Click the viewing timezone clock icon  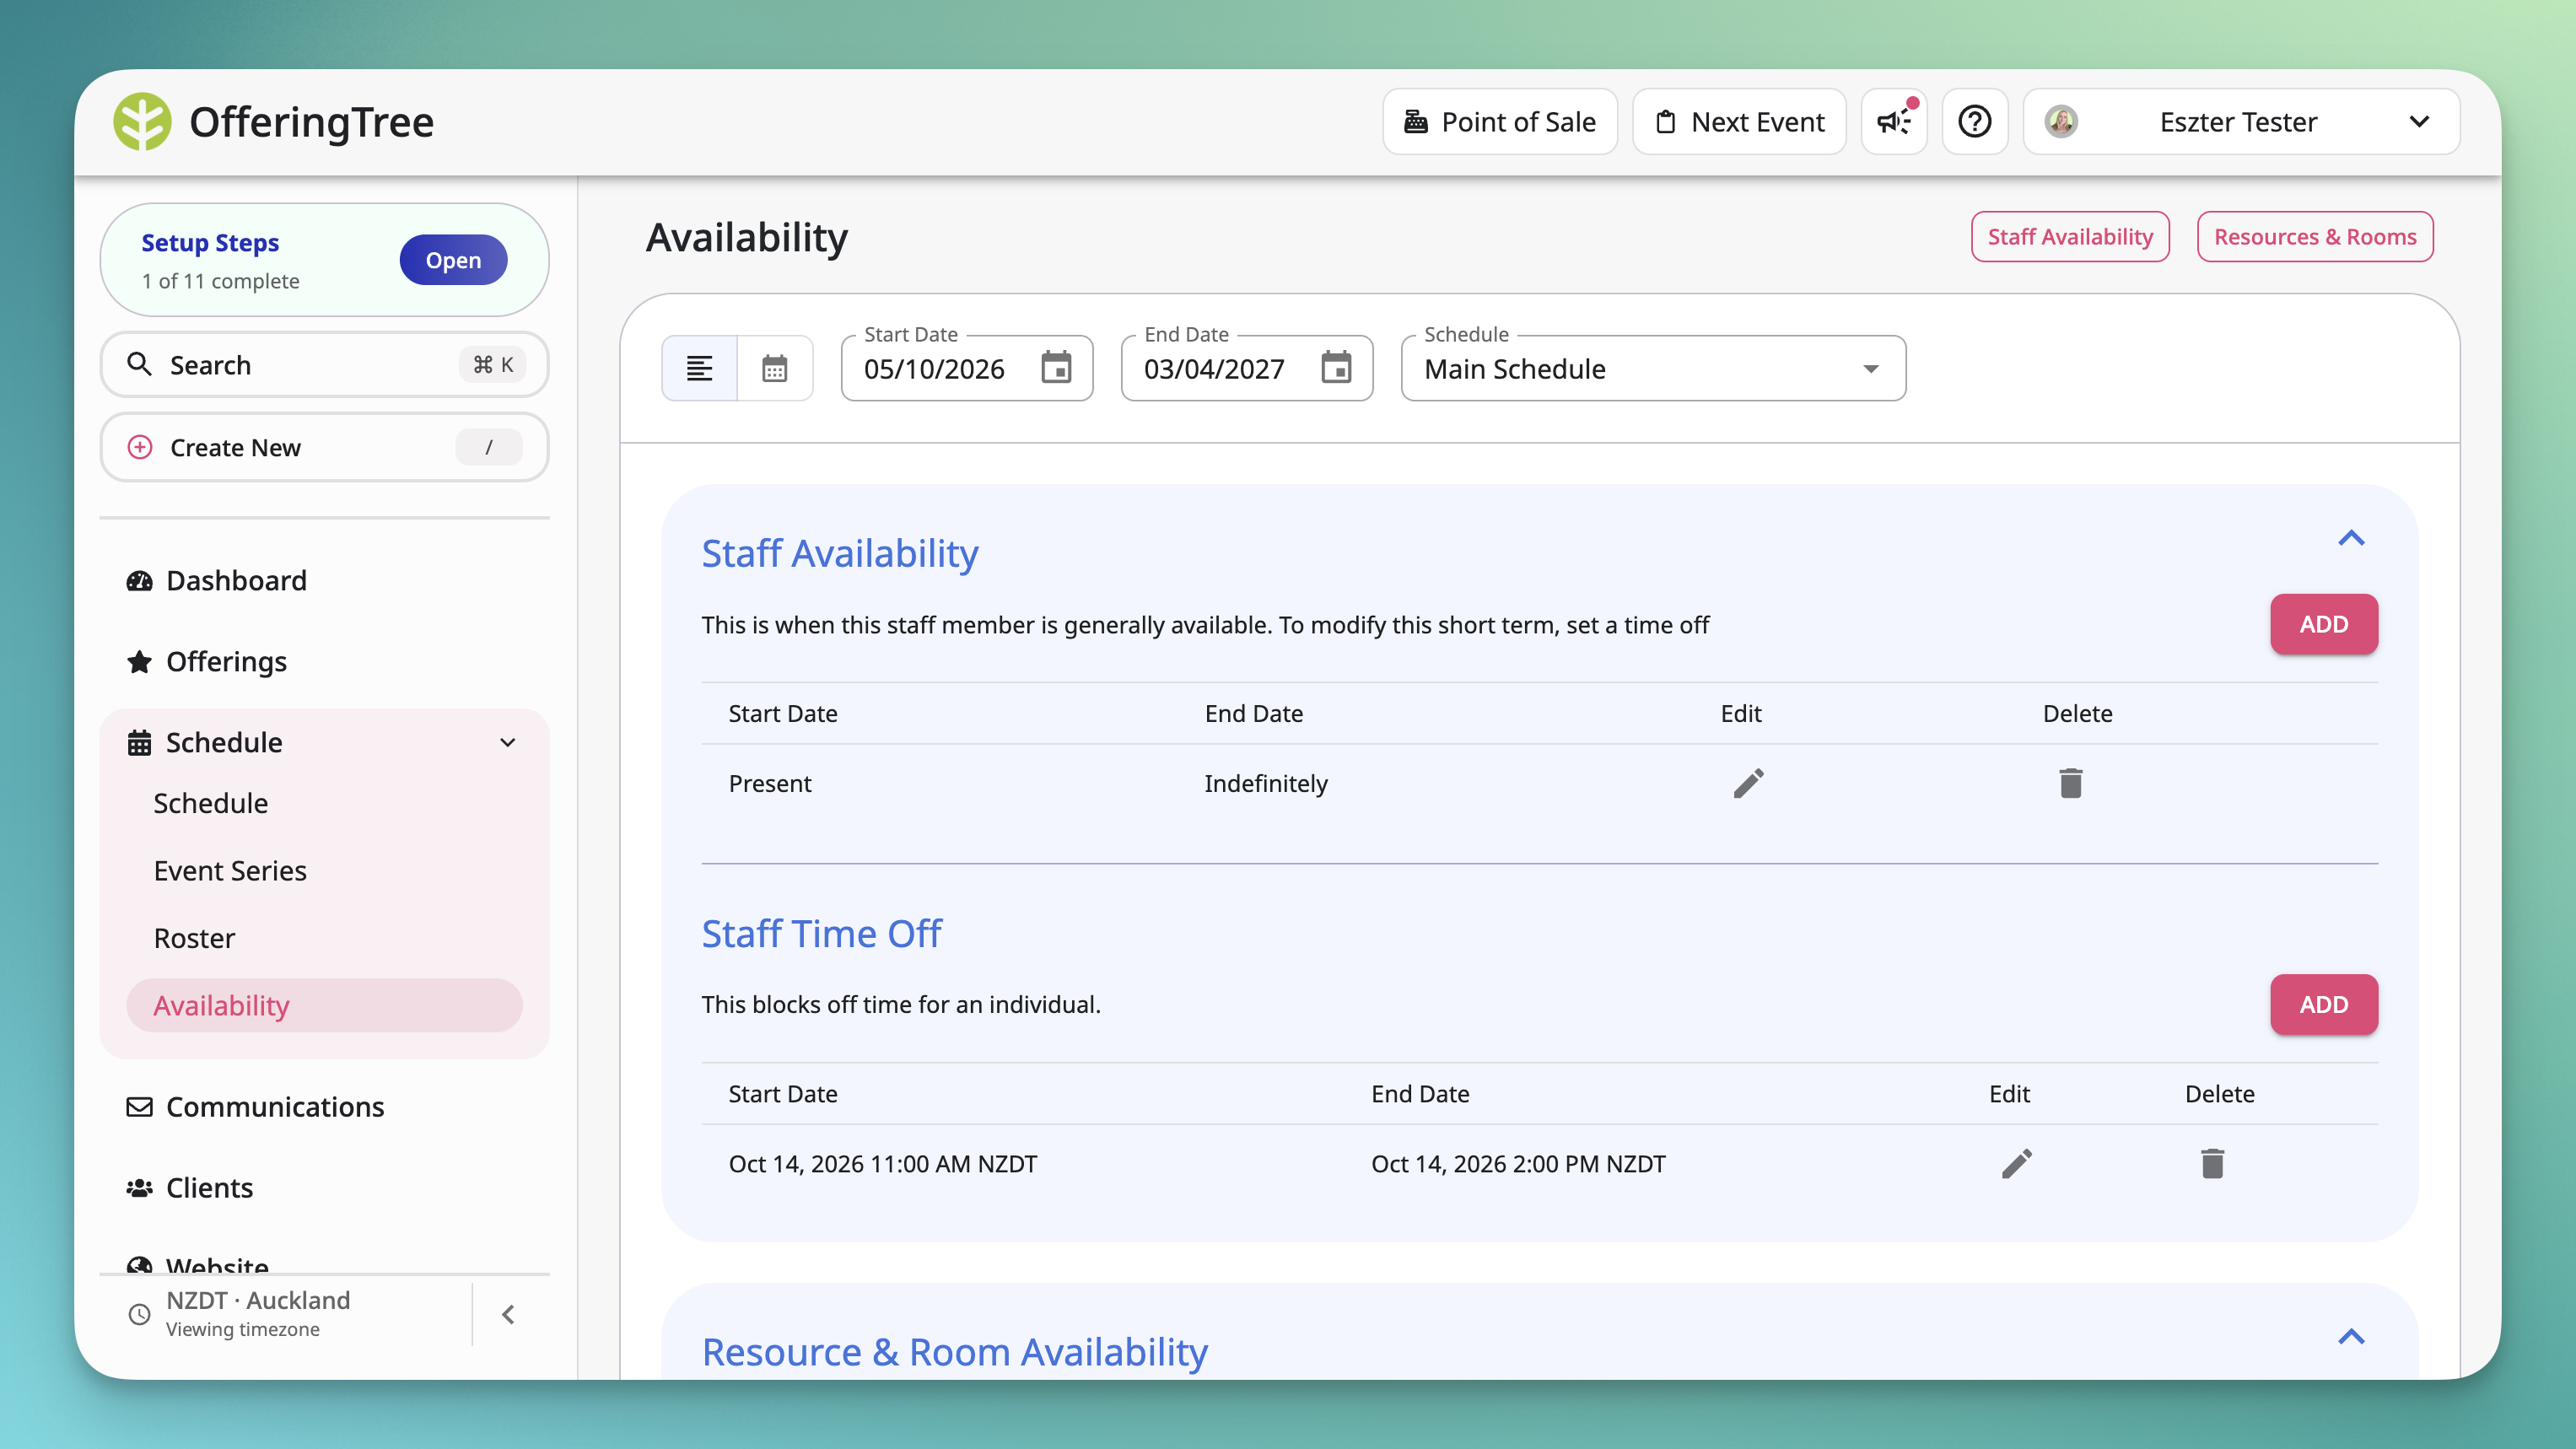point(140,1314)
